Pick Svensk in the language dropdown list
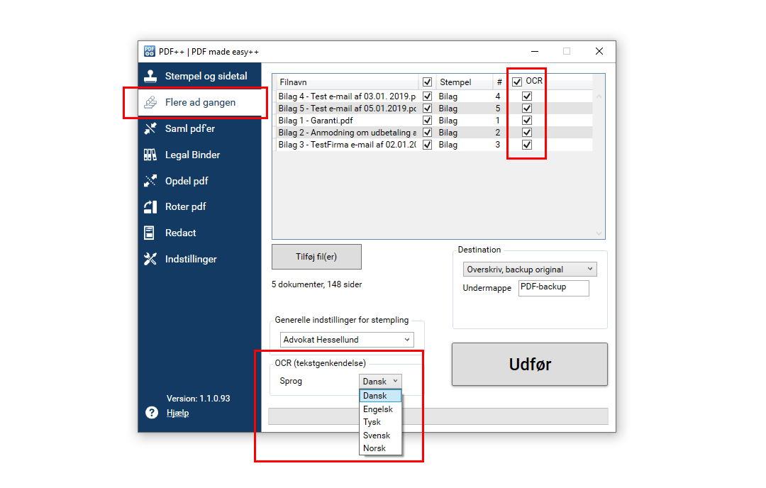766x488 pixels. (377, 436)
